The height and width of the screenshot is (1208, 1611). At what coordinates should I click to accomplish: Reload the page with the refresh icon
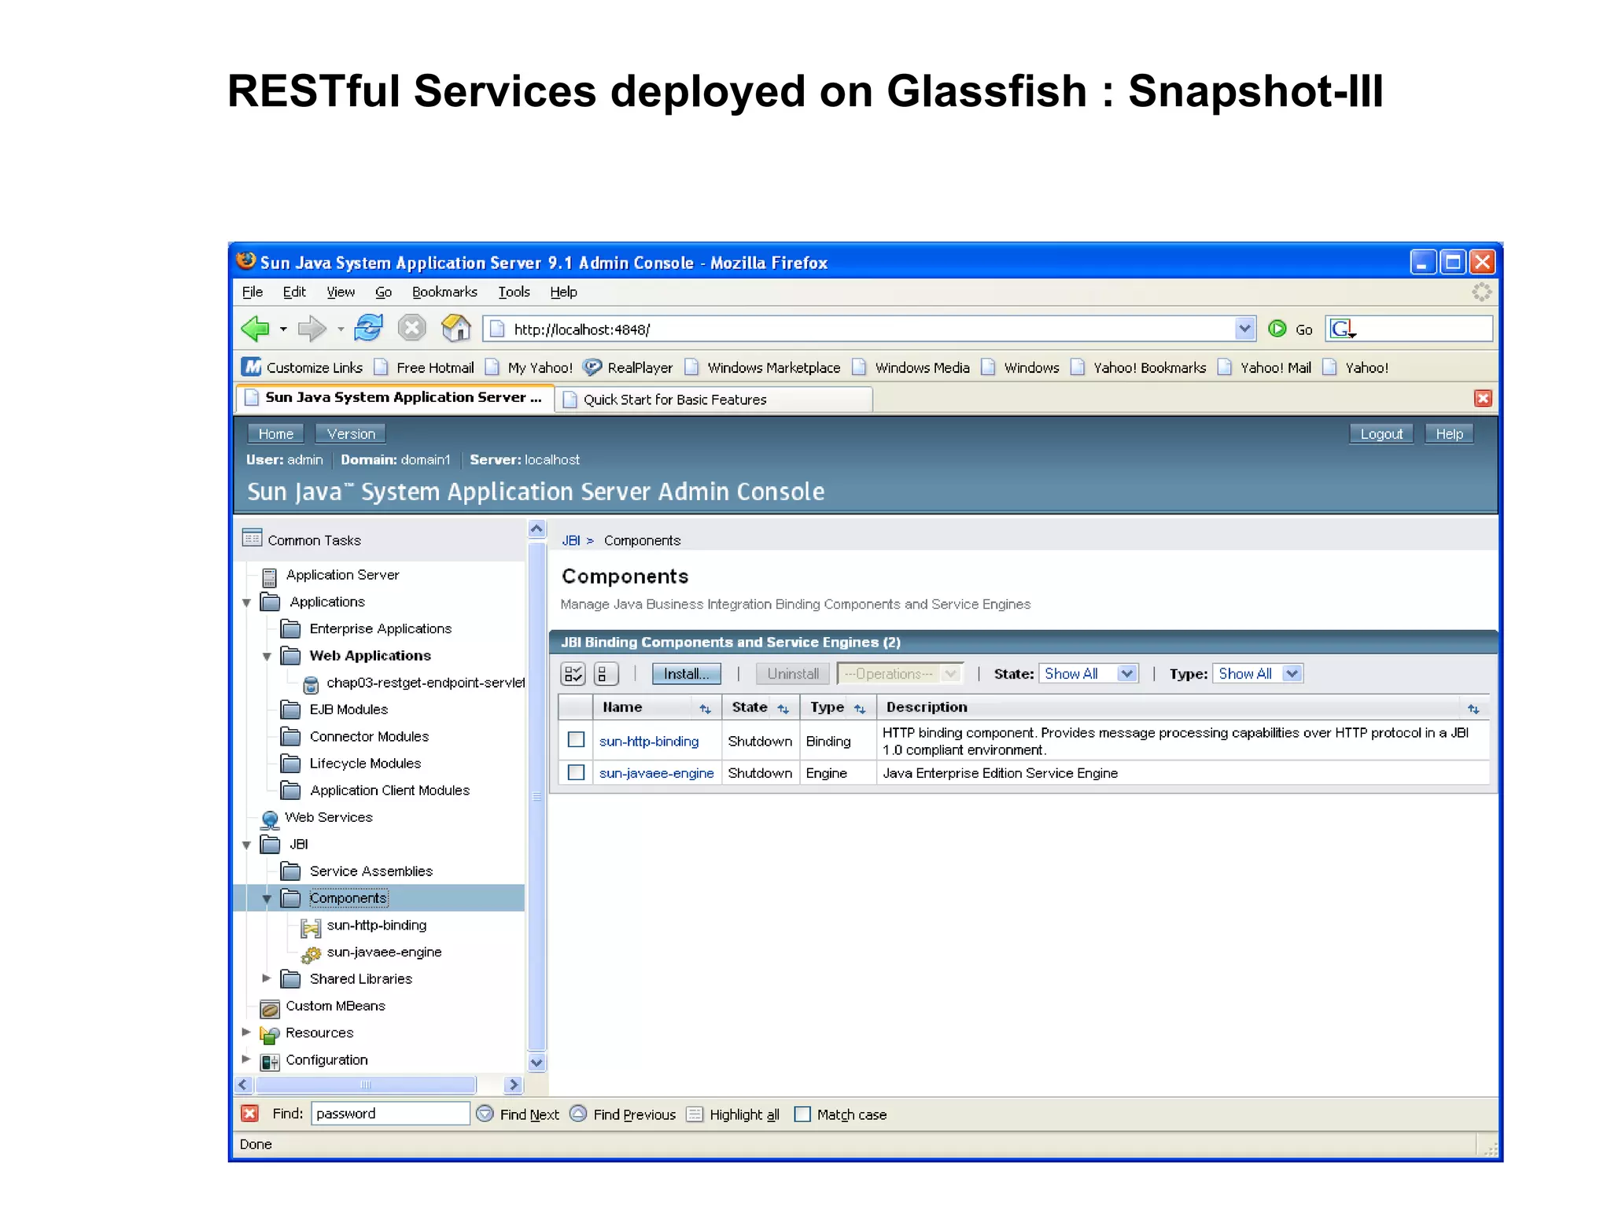[x=368, y=327]
